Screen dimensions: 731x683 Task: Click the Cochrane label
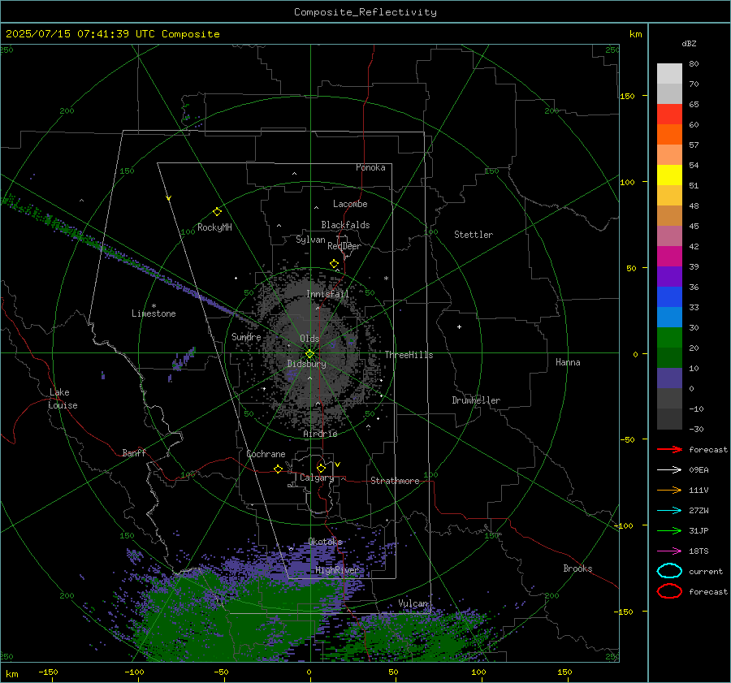pos(266,454)
